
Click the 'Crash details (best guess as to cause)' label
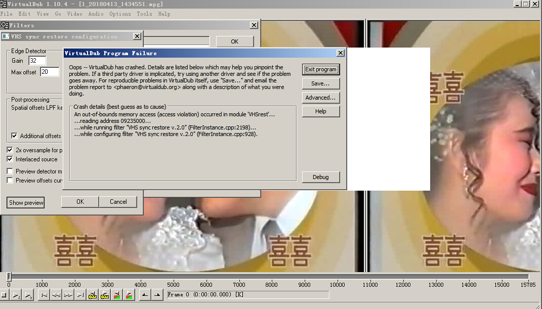click(119, 107)
